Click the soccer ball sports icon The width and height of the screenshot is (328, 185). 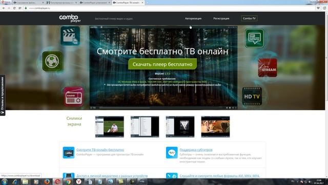point(52,61)
